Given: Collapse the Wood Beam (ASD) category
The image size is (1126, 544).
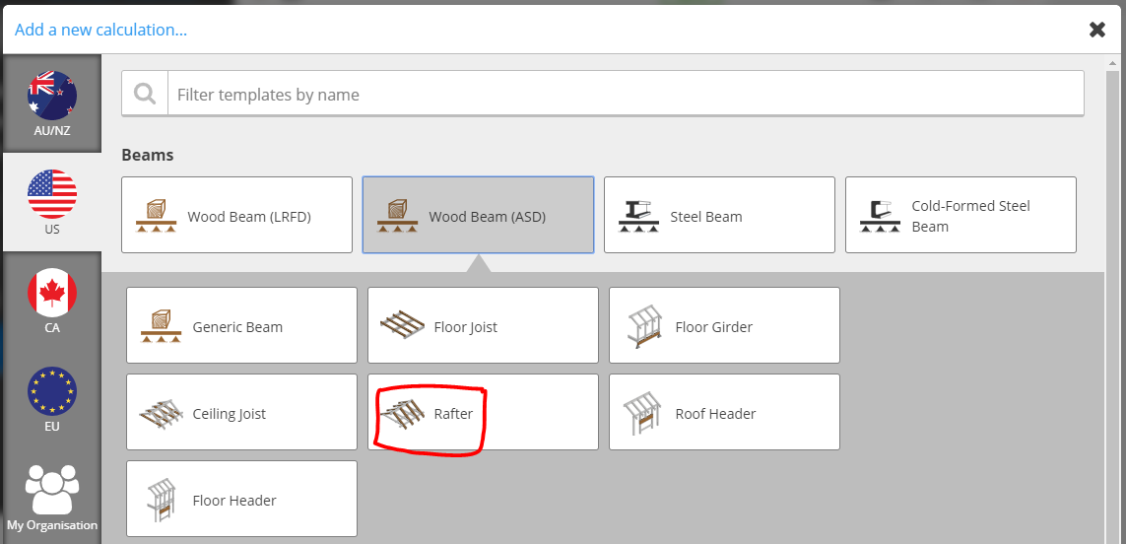Looking at the screenshot, I should click(x=478, y=215).
